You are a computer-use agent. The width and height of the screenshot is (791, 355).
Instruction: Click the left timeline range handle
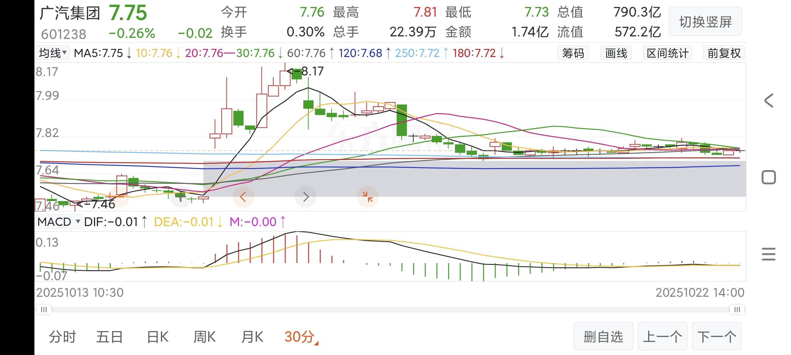point(44,309)
